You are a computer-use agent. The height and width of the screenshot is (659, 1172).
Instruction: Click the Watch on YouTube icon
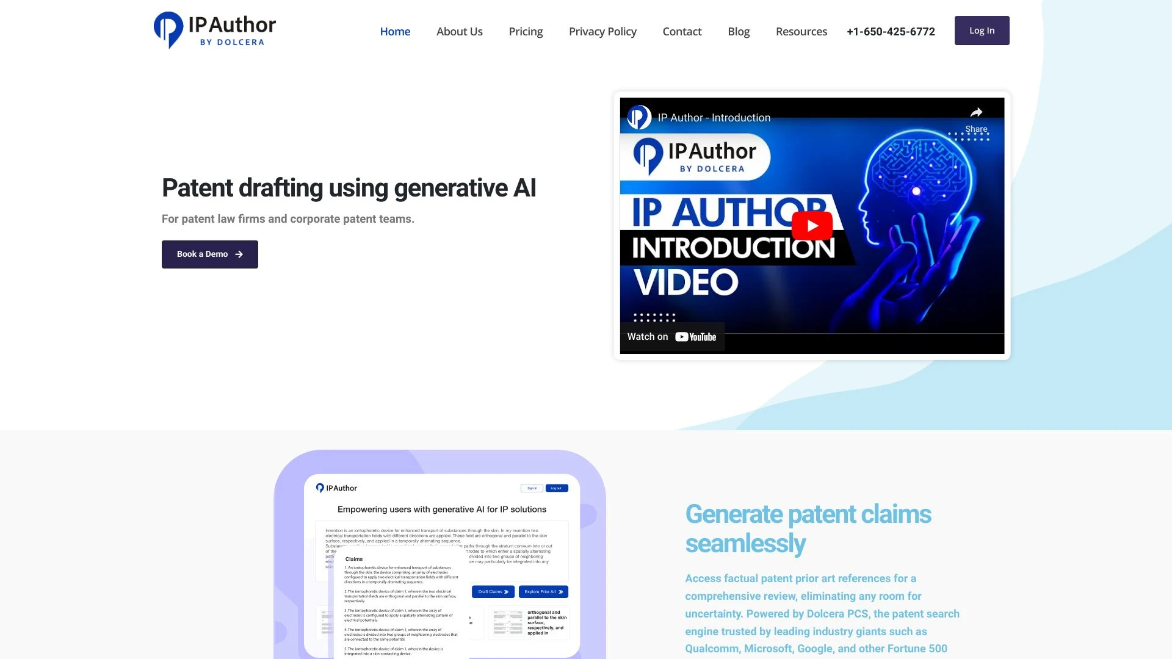click(672, 336)
